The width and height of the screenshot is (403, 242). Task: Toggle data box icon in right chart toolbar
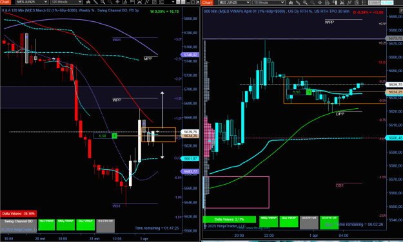[328, 3]
